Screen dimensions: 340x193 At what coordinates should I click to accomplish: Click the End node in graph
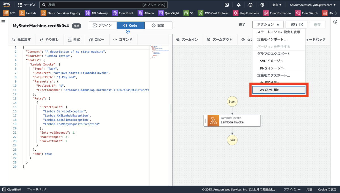pos(232,140)
